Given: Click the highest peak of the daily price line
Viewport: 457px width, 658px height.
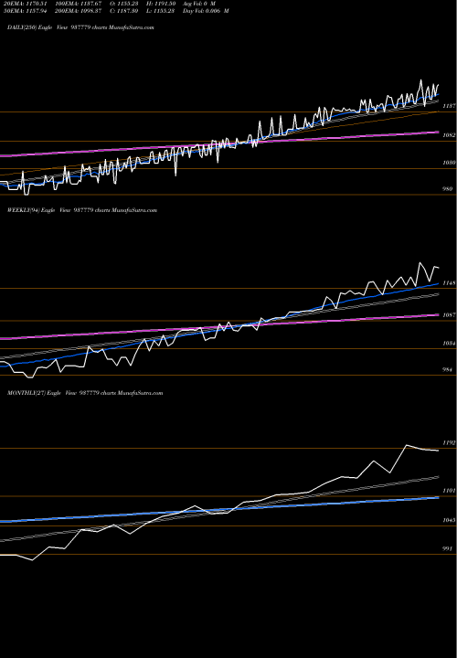Looking at the screenshot, I should 421,80.
